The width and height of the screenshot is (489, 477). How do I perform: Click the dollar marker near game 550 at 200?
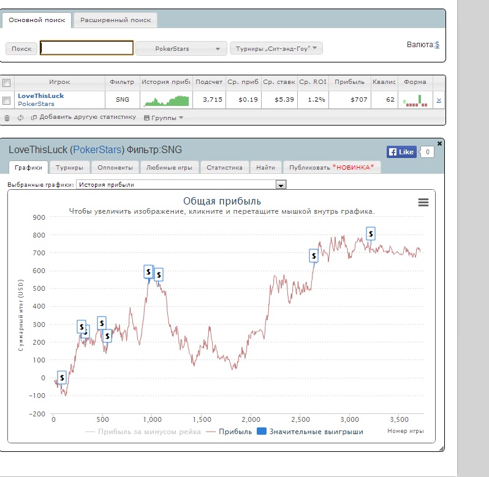107,336
